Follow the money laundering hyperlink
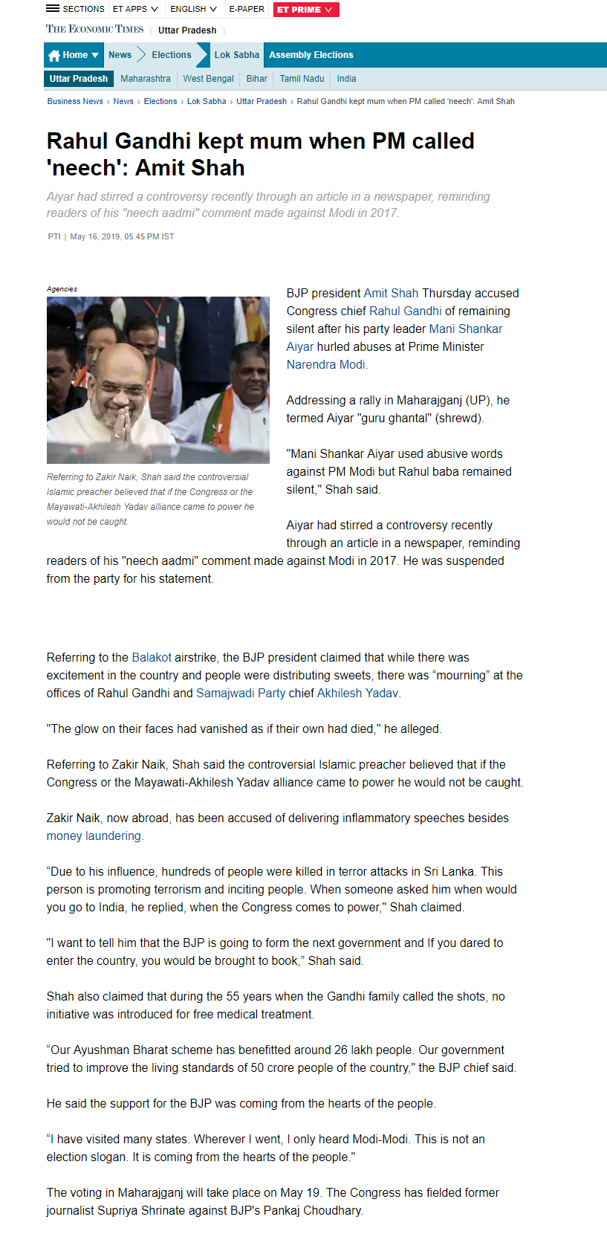Viewport: 607px width, 1257px height. point(94,836)
